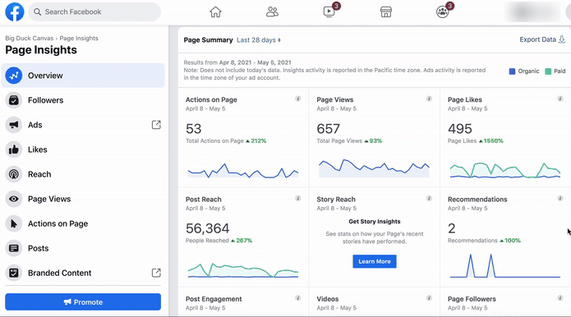This screenshot has height=317, width=571.
Task: Open the Friends icon in top bar
Action: (272, 12)
